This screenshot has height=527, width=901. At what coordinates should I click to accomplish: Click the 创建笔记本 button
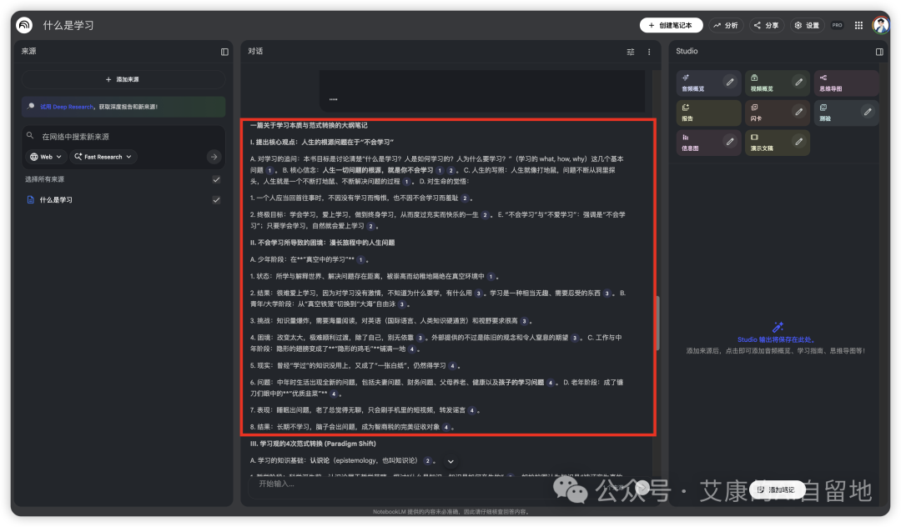(672, 25)
